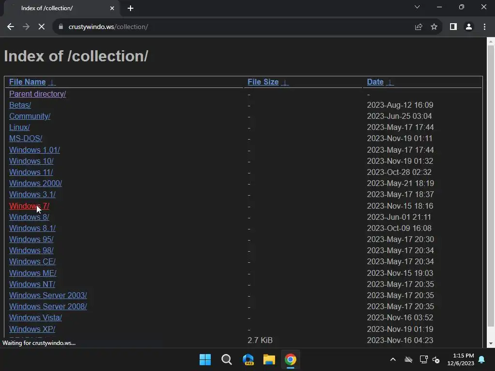
Task: Click Date descending arrow
Action: (x=390, y=83)
